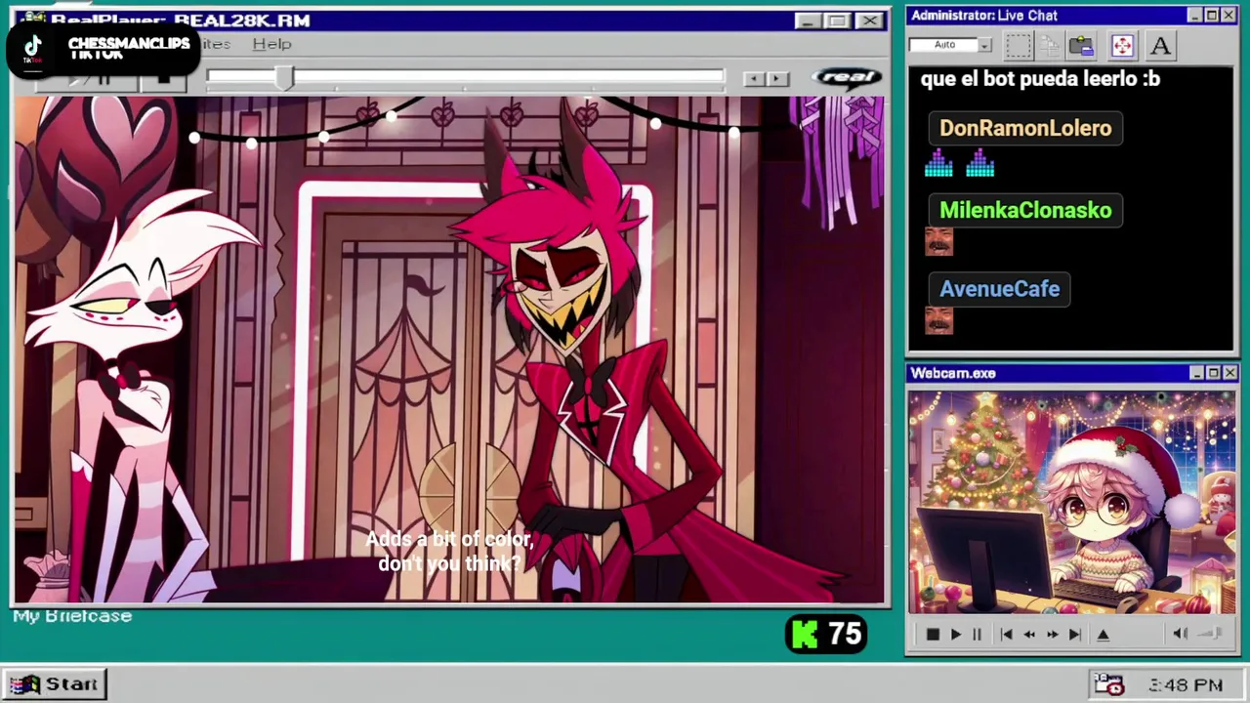Close the RealPlayer window

point(870,21)
